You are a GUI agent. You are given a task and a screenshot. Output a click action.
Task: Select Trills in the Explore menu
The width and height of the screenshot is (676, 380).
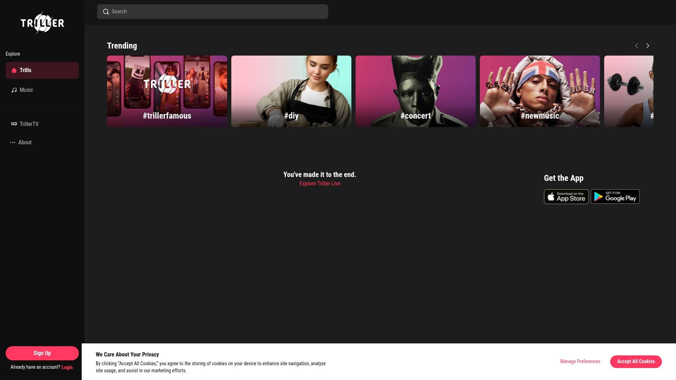[x=25, y=70]
